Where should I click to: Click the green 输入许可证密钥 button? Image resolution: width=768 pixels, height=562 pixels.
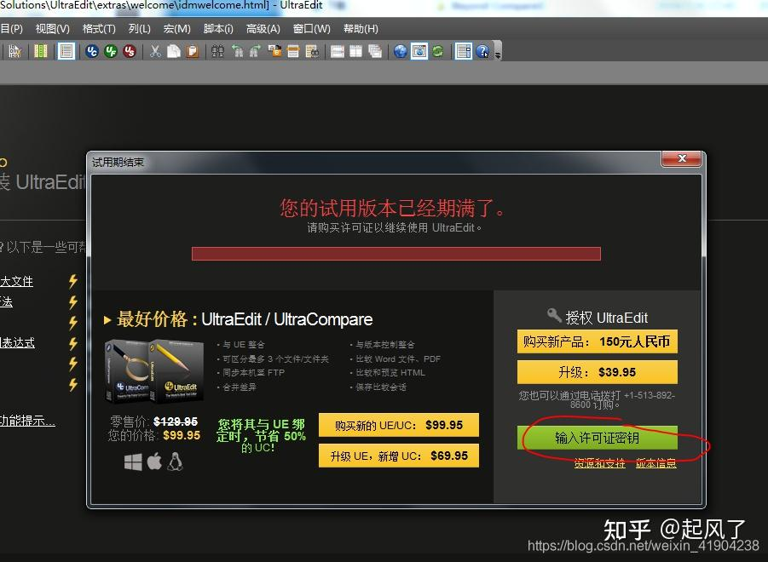click(x=597, y=438)
